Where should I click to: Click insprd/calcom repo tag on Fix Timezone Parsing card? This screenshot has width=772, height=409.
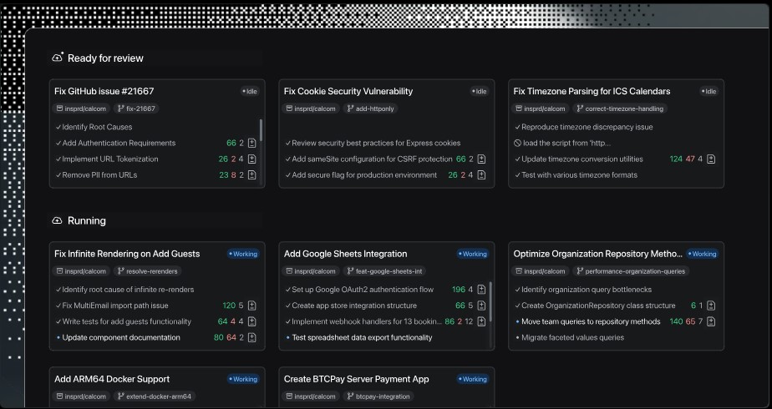tap(540, 109)
